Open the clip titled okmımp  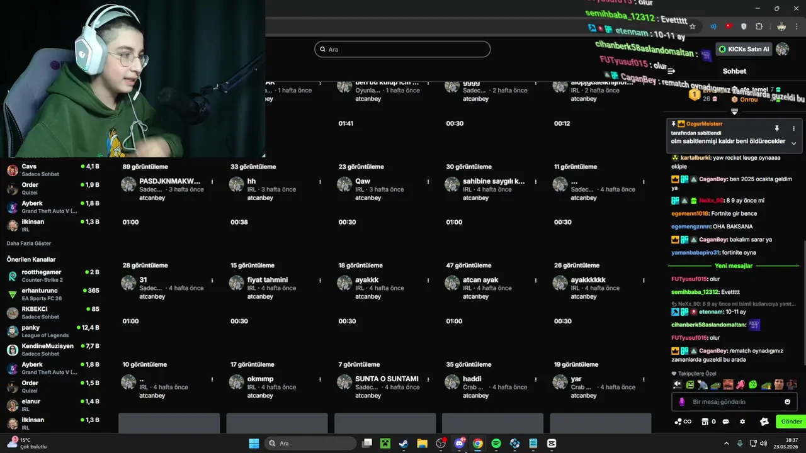(x=260, y=379)
